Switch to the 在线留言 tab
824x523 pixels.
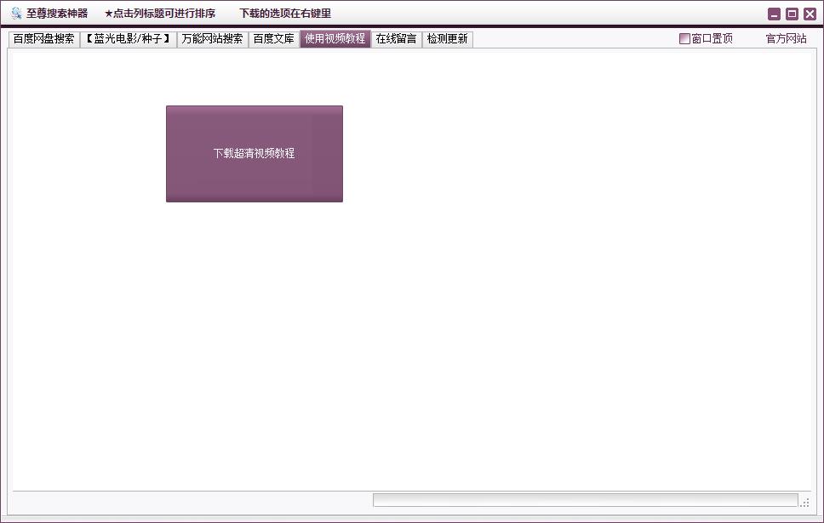pyautogui.click(x=397, y=38)
